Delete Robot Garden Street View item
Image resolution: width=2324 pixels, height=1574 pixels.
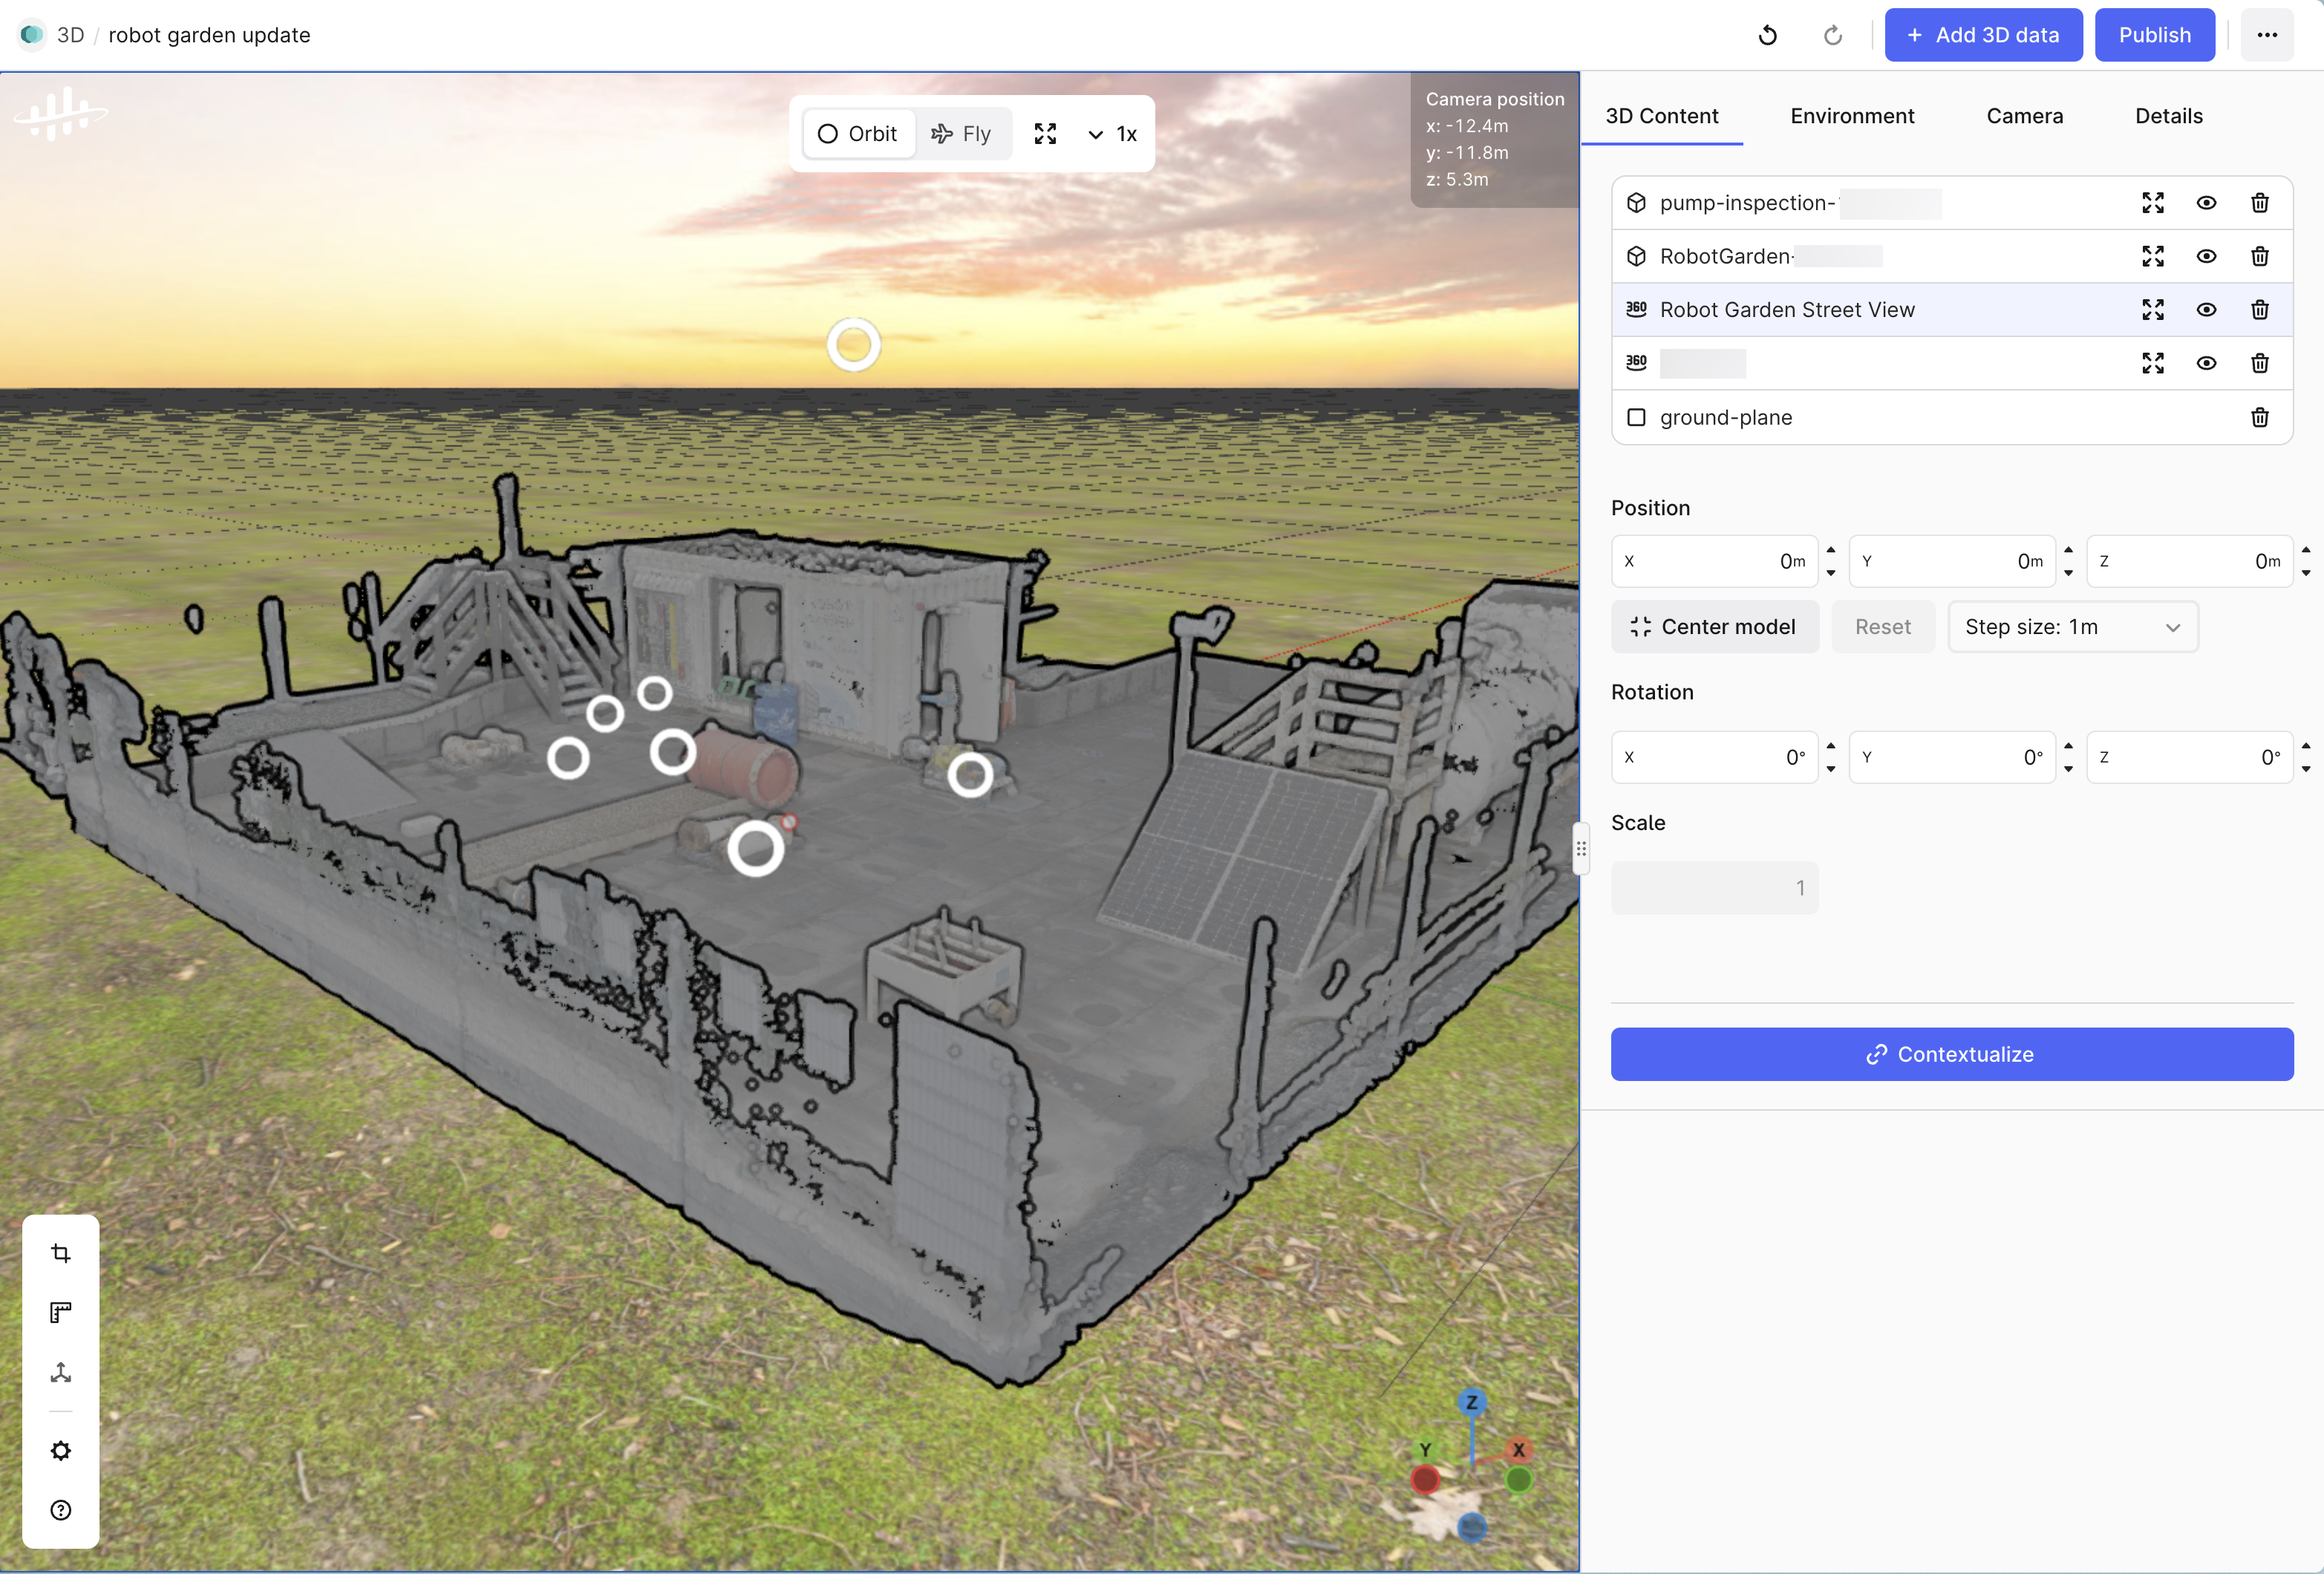coord(2259,309)
